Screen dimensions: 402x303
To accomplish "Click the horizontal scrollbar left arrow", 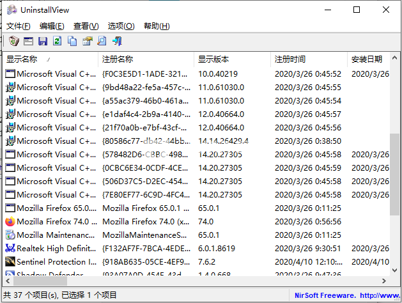I will point(8,281).
